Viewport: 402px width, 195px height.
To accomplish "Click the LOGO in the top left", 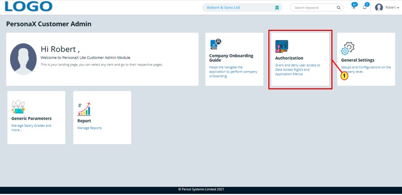I will click(28, 6).
